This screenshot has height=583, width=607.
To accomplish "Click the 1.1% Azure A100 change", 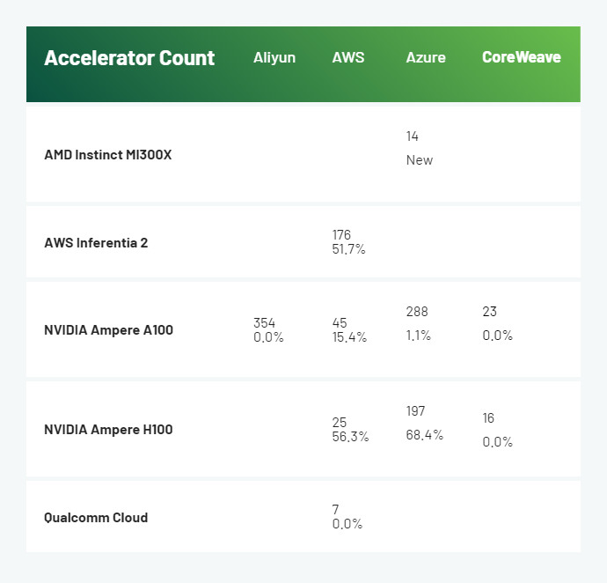I will [x=419, y=336].
